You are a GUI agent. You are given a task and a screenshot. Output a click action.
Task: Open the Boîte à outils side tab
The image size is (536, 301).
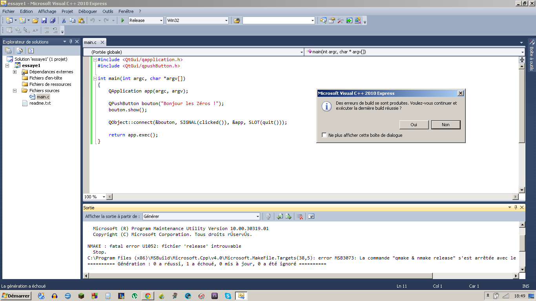click(x=532, y=54)
